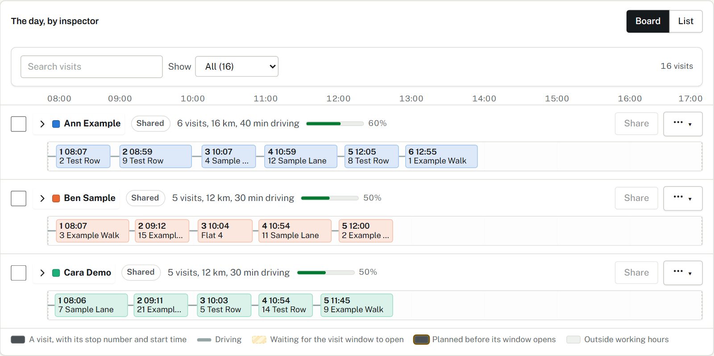Click Cara Demo's green color square
Screen dimensions: 714x356
pos(56,273)
